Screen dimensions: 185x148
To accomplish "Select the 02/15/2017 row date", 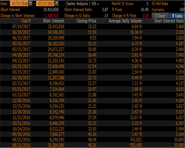I will tap(21, 83).
